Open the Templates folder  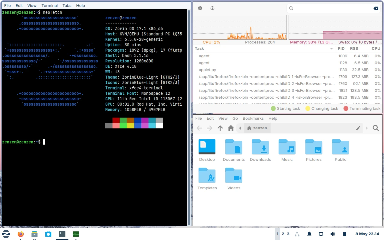coord(207,179)
